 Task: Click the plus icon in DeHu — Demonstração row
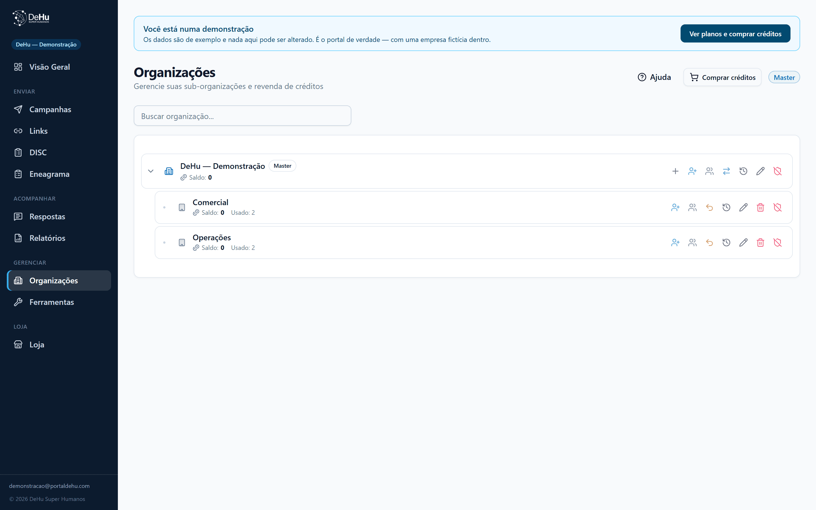675,171
